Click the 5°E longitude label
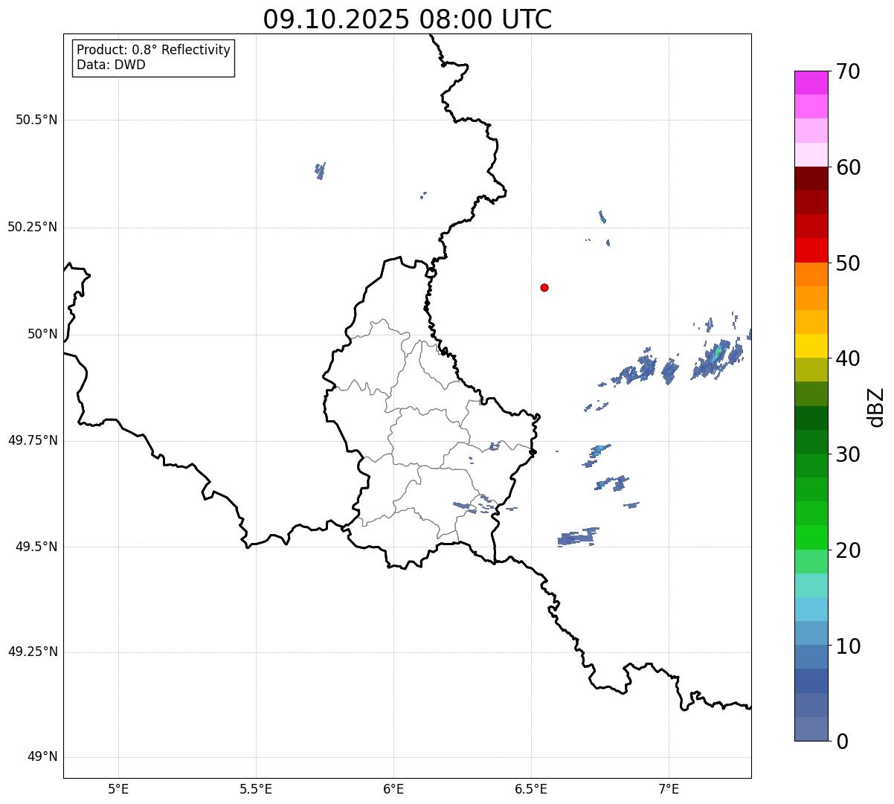 click(119, 788)
